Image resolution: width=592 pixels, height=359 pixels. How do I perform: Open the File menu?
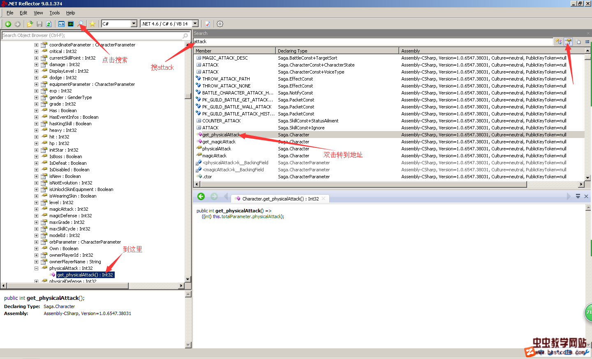coord(10,13)
